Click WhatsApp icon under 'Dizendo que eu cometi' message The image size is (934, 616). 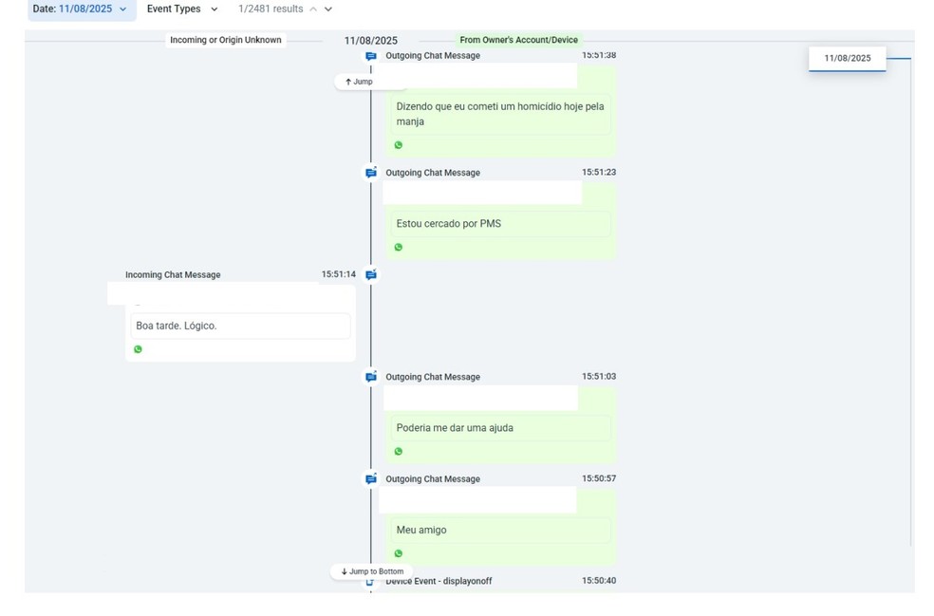[x=399, y=145]
